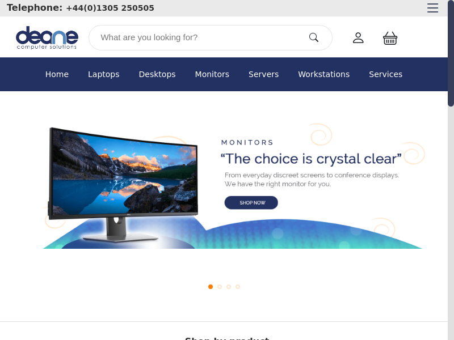This screenshot has height=340, width=454.
Task: Select Servers in the navigation bar
Action: click(263, 74)
